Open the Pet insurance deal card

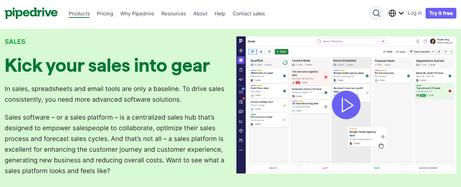point(268,120)
